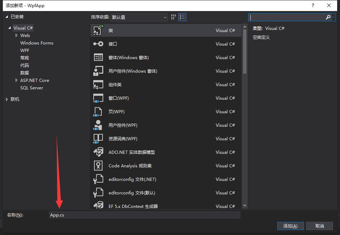The height and width of the screenshot is (235, 340).
Task: Click the scrollbar down arrow
Action: (x=245, y=205)
